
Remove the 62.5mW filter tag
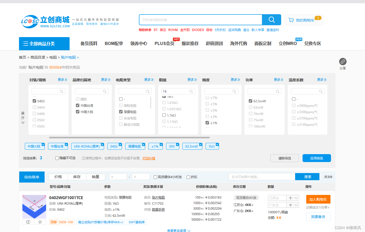[201, 145]
